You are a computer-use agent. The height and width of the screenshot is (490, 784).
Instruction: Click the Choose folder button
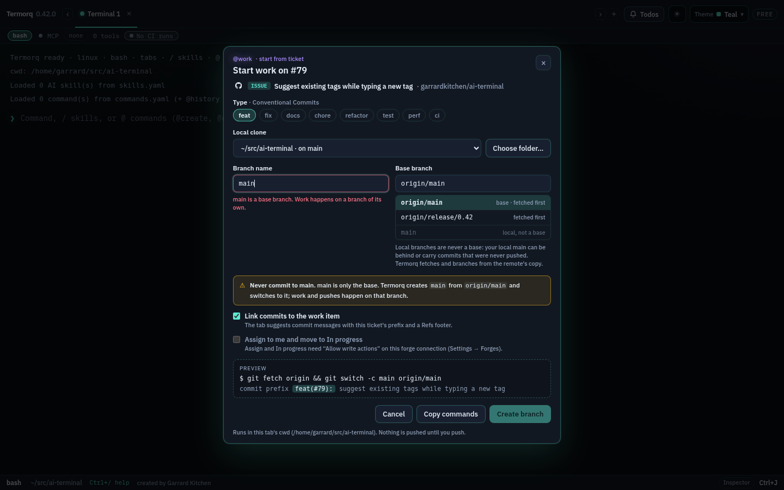(518, 148)
